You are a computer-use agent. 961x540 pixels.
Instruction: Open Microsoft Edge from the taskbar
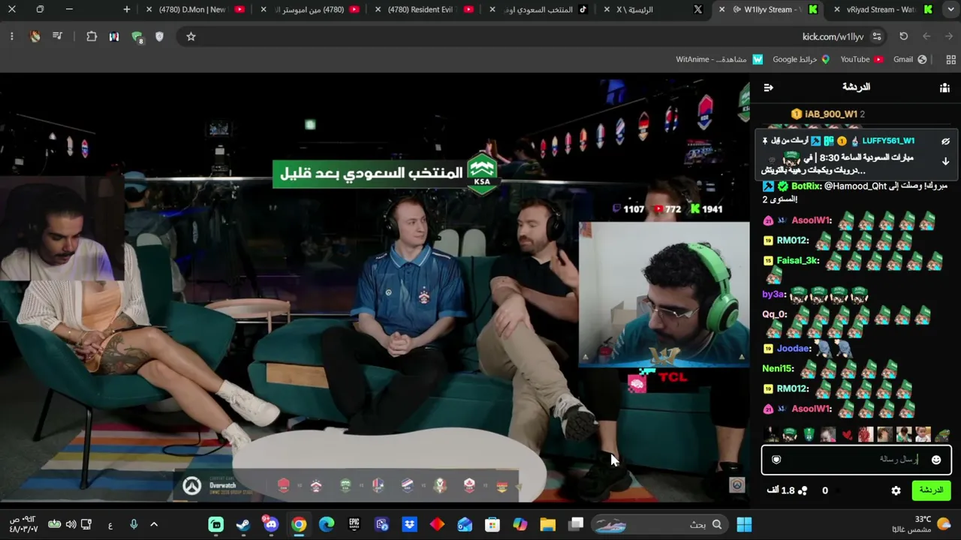(x=327, y=524)
